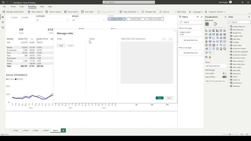Pick the R script visual

click(217, 45)
